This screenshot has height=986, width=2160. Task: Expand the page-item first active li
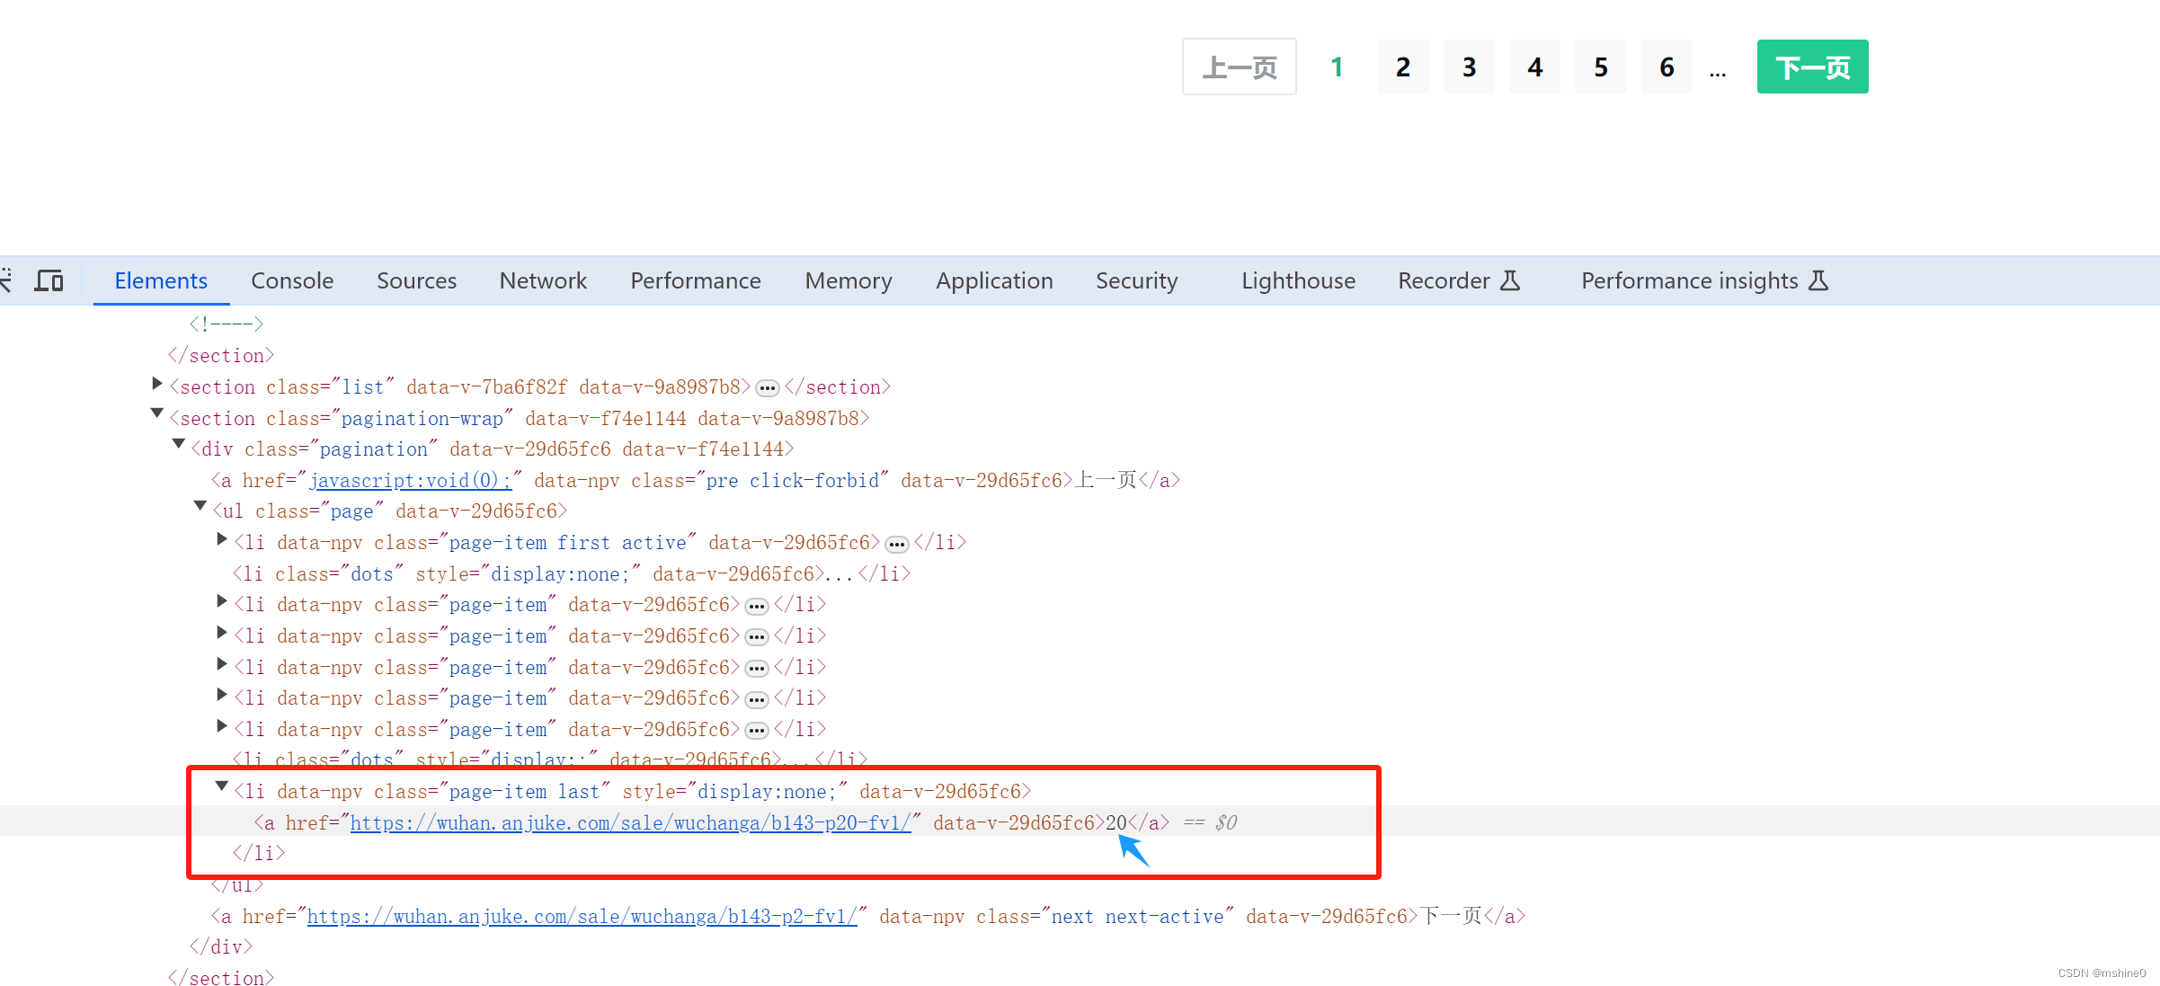point(222,539)
